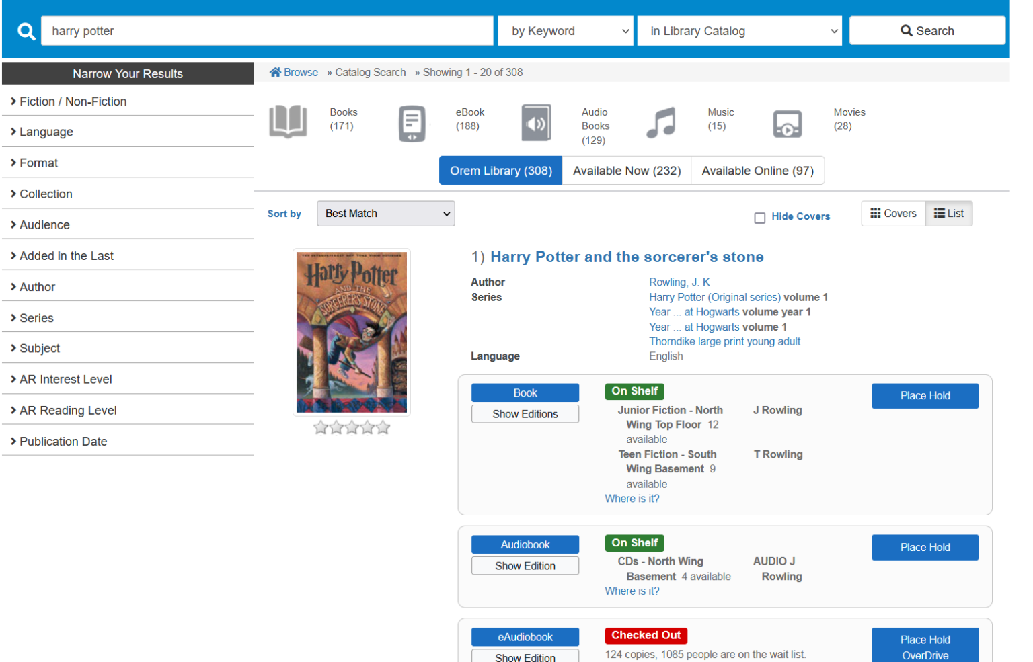The width and height of the screenshot is (1033, 662).
Task: Click the home icon next to Browse
Action: pos(275,71)
